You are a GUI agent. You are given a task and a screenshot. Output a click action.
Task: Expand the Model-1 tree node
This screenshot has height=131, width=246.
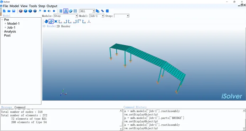(x=5, y=24)
